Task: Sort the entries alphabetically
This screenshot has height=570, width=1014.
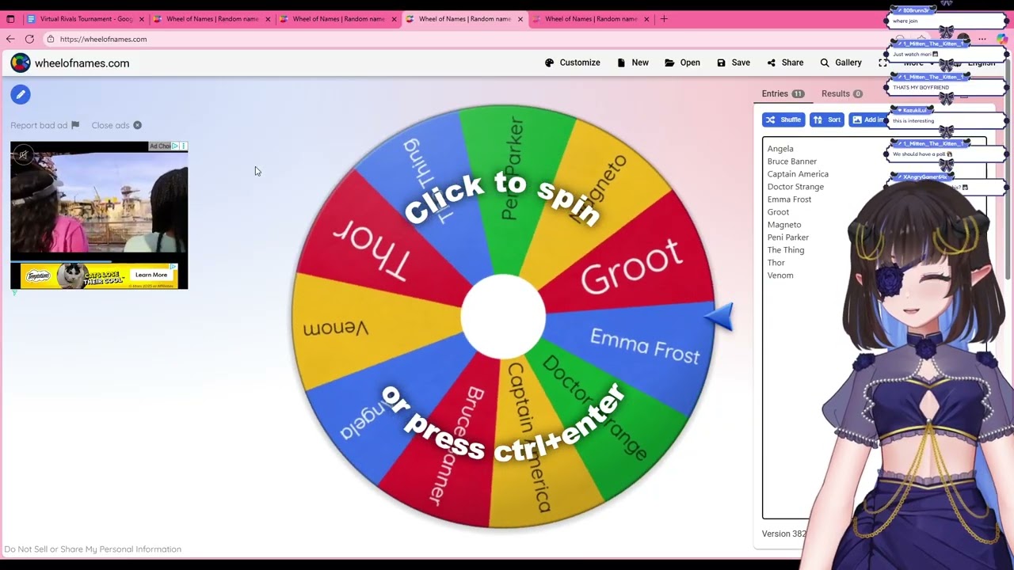Action: tap(827, 120)
